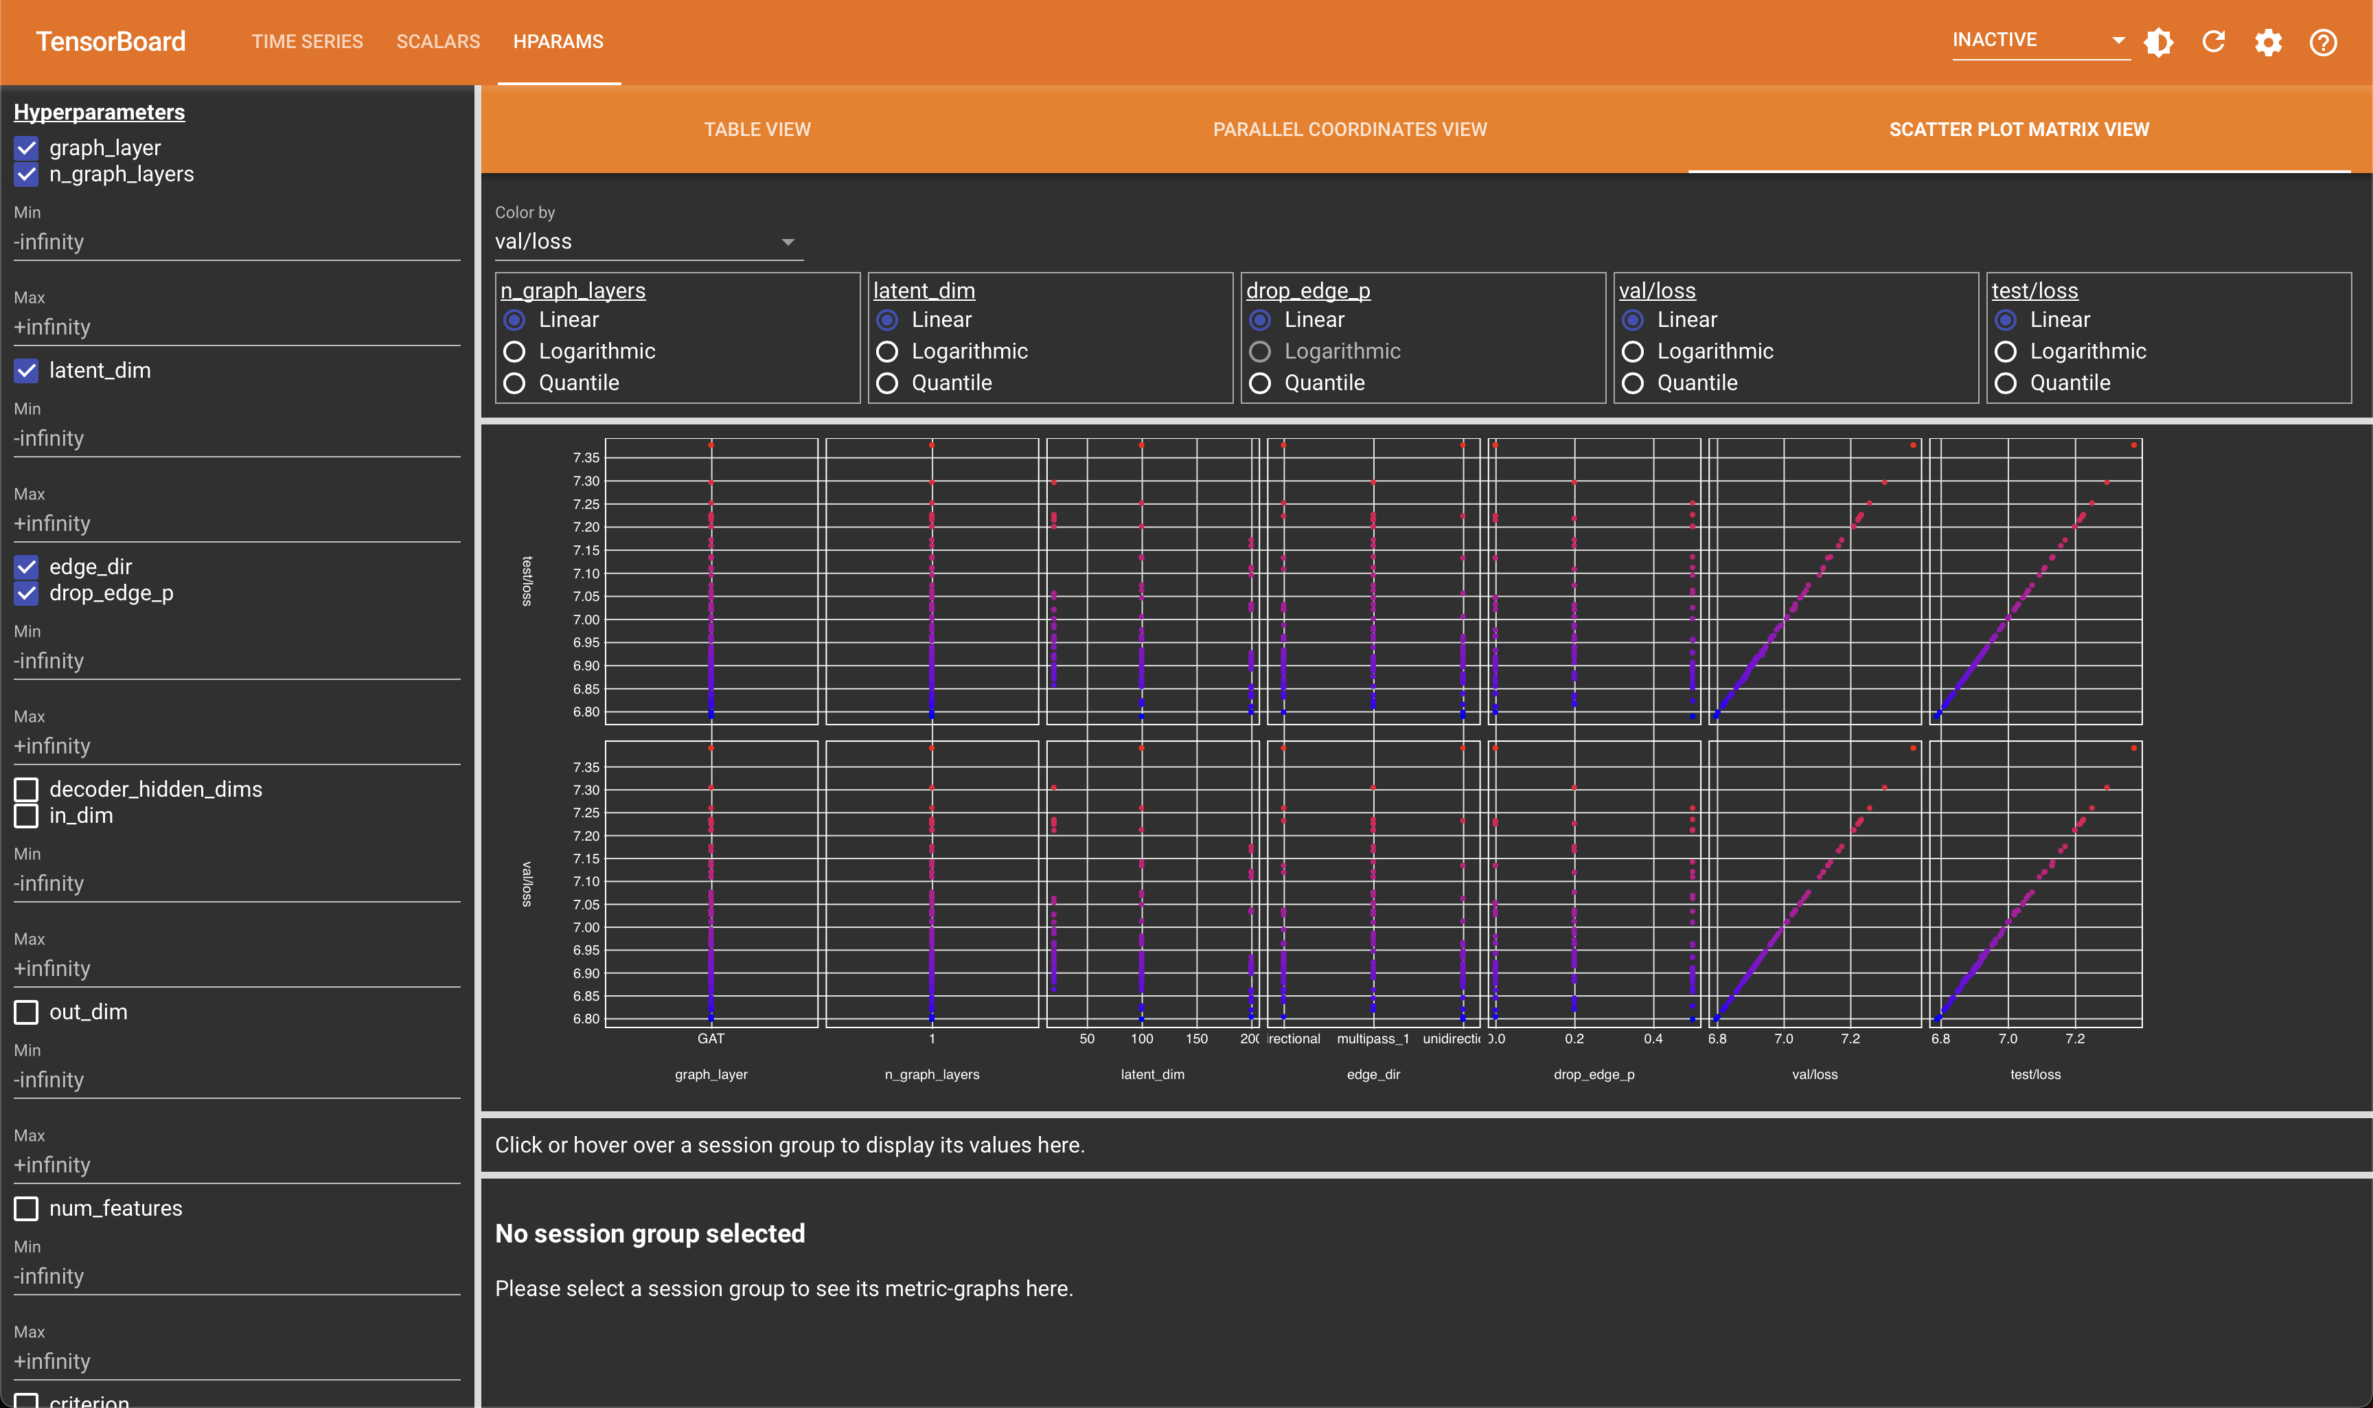Click the reload data refresh icon
Image resolution: width=2373 pixels, height=1408 pixels.
2214,43
